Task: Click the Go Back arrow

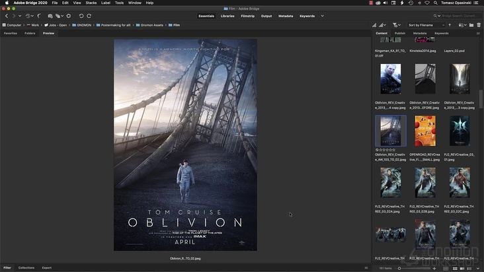Action: (7, 15)
